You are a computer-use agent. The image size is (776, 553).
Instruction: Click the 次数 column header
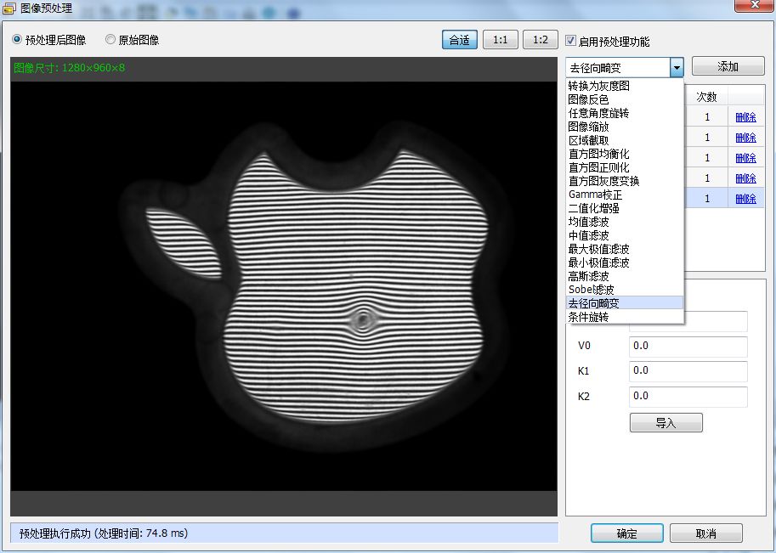pos(706,97)
